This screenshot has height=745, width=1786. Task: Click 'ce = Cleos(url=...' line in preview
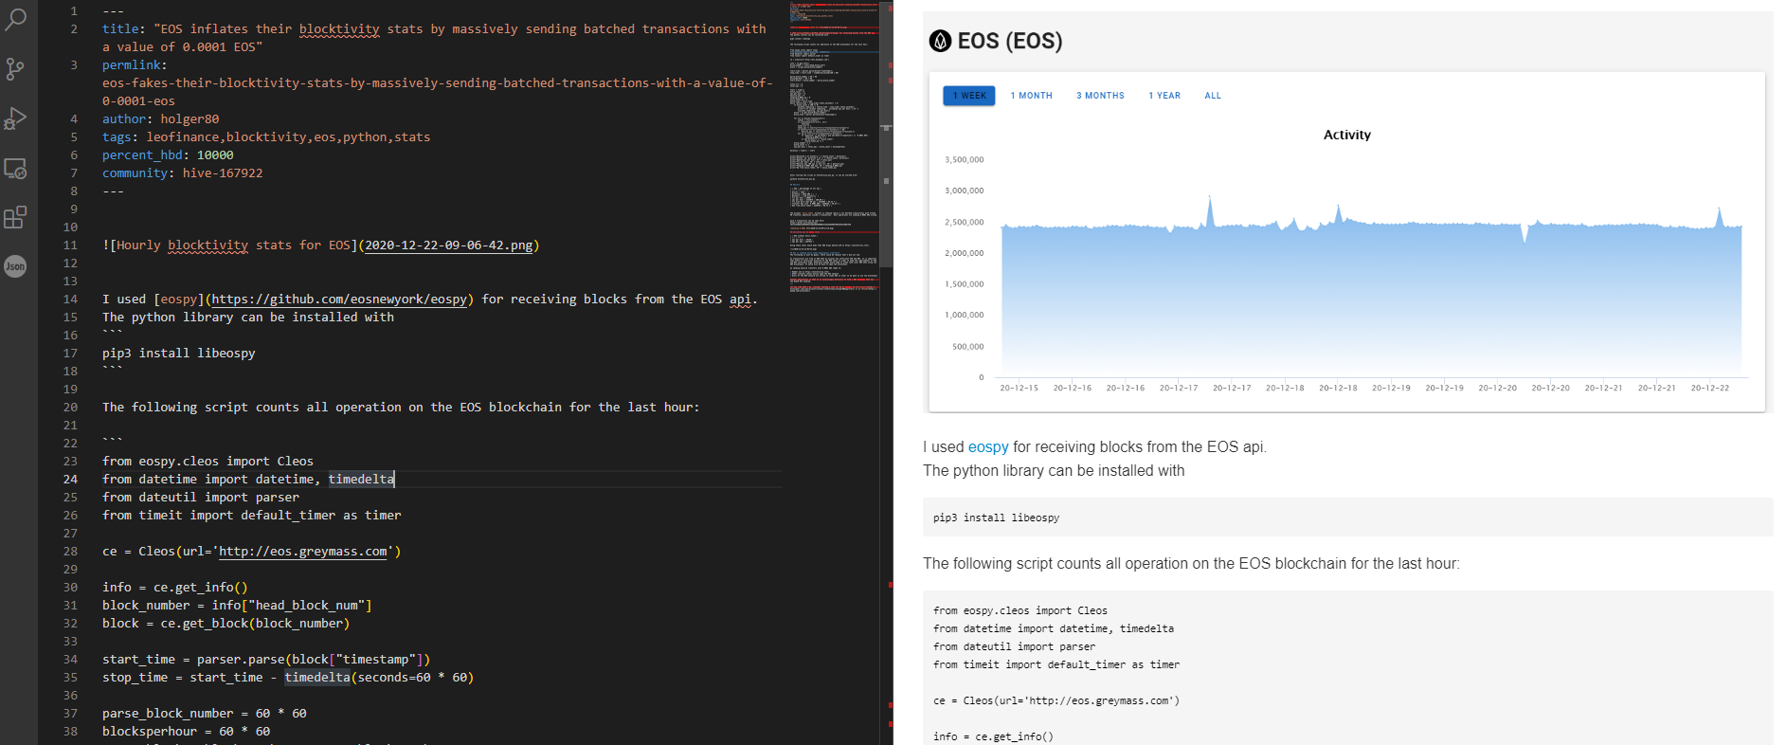point(1056,700)
